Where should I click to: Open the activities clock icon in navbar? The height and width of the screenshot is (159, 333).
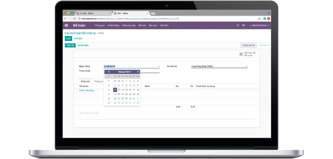pos(238,25)
